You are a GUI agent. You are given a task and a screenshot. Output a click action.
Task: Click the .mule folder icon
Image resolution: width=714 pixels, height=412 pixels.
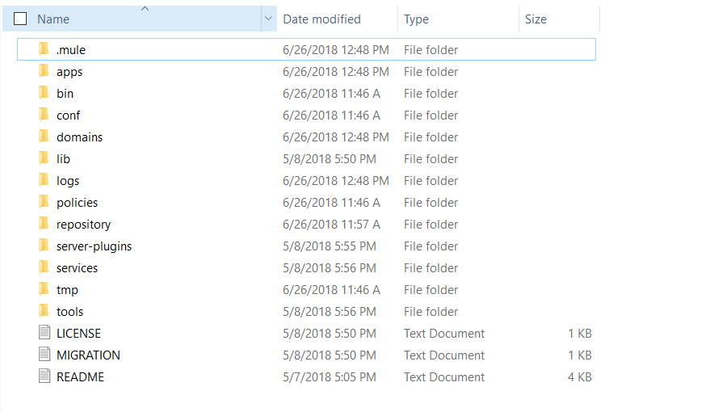tap(44, 50)
